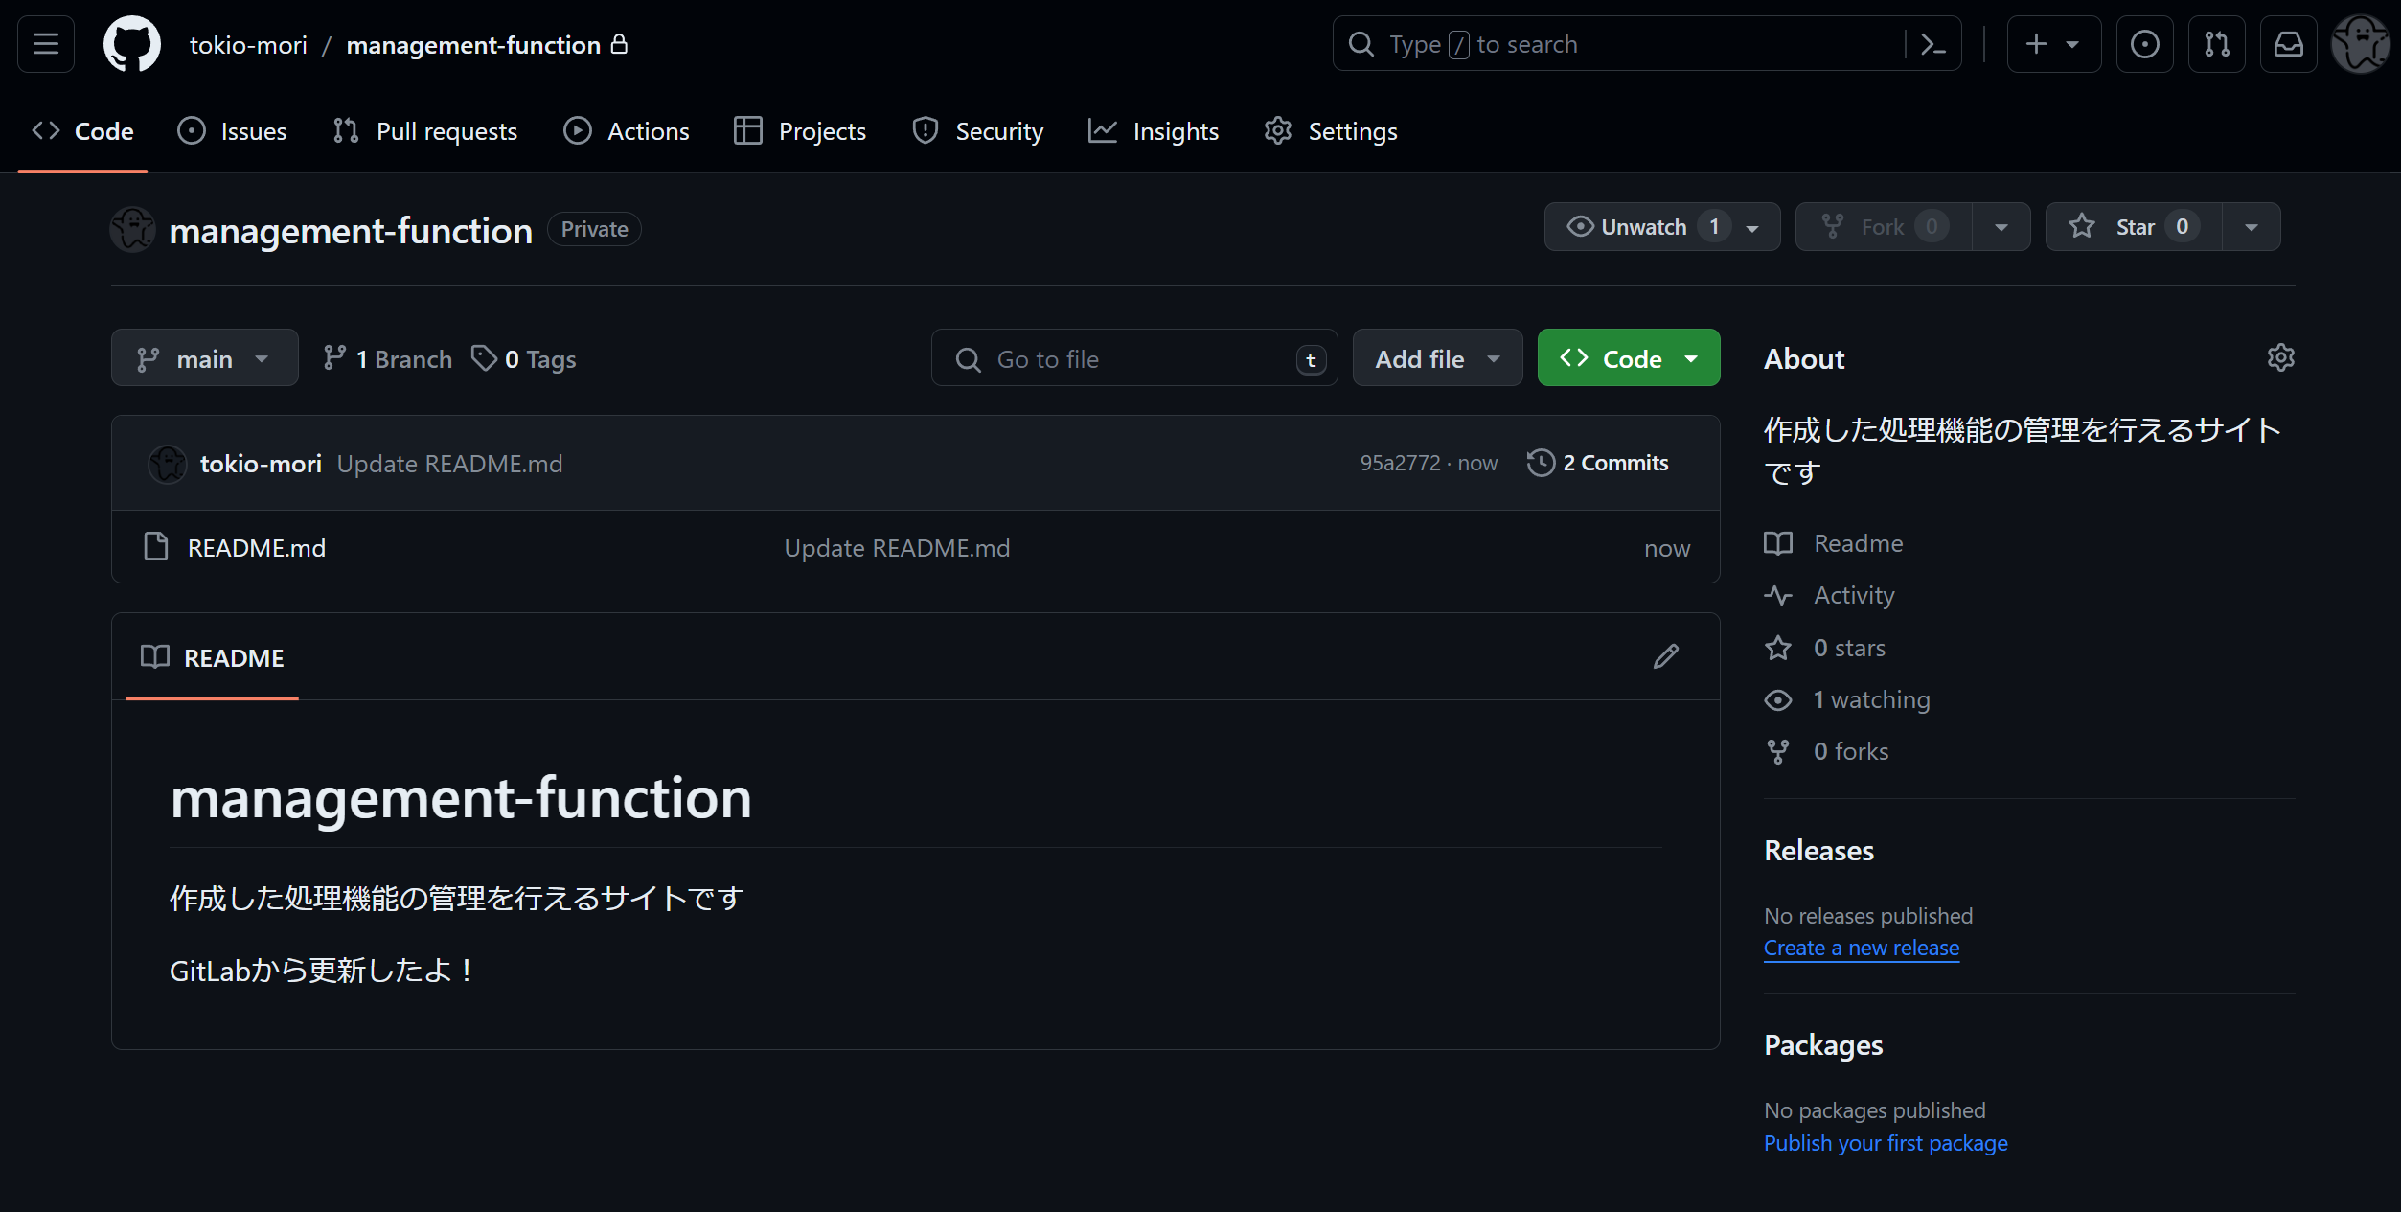Click the issues dot icon in header
This screenshot has height=1212, width=2401.
(2145, 43)
